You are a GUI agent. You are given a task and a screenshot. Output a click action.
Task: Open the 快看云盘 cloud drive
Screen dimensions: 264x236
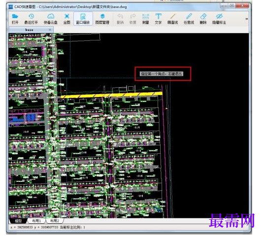point(51,19)
